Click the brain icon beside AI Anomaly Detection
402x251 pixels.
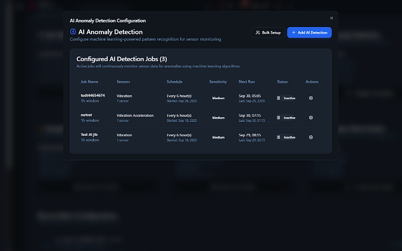[73, 32]
